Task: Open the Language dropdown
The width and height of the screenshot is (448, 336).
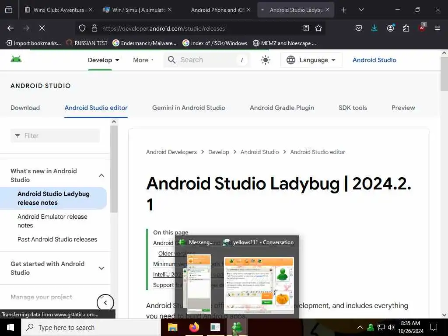Action: point(311,60)
